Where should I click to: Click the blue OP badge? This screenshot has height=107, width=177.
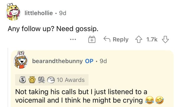point(89,61)
